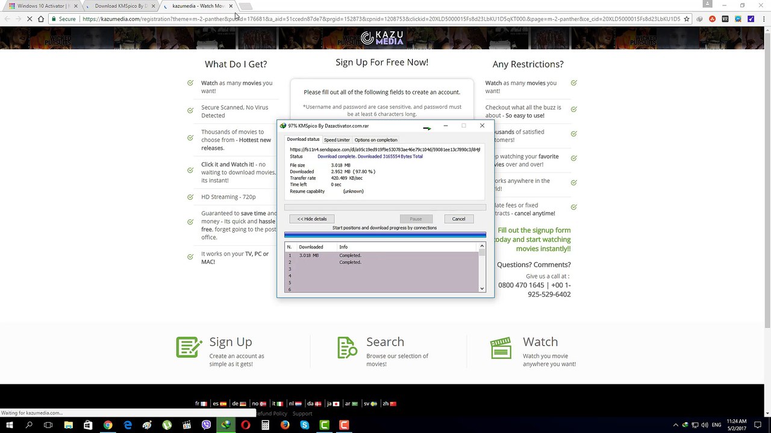
Task: Open the Windows Start menu
Action: [10, 425]
